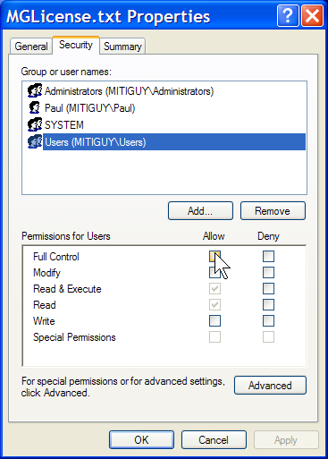
Task: Click the Paul user icon
Action: (35, 107)
